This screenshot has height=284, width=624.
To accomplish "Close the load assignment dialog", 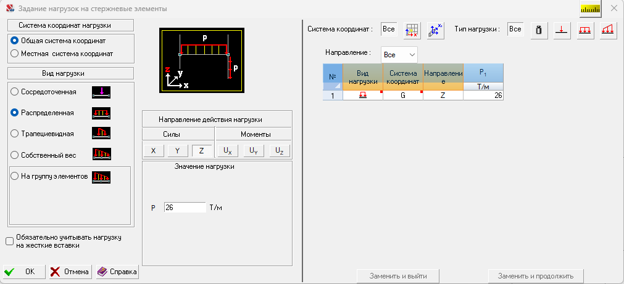I will pyautogui.click(x=614, y=9).
